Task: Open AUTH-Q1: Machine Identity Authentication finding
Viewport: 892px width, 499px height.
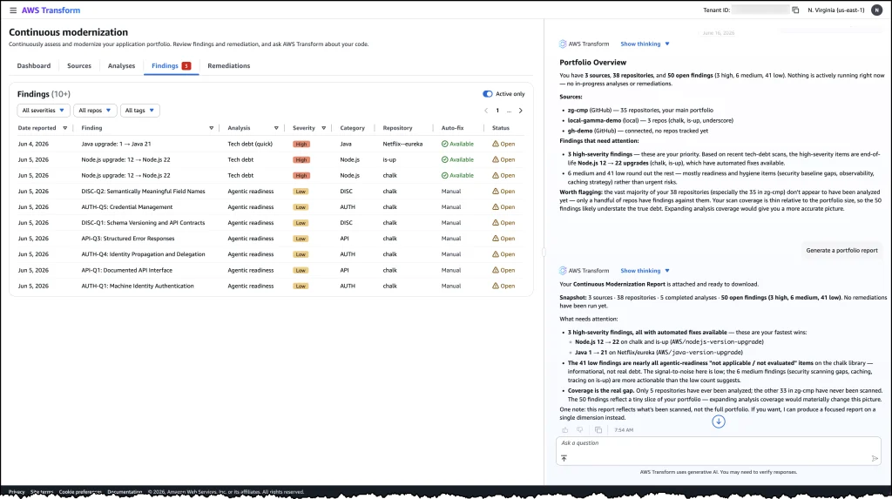Action: (137, 287)
